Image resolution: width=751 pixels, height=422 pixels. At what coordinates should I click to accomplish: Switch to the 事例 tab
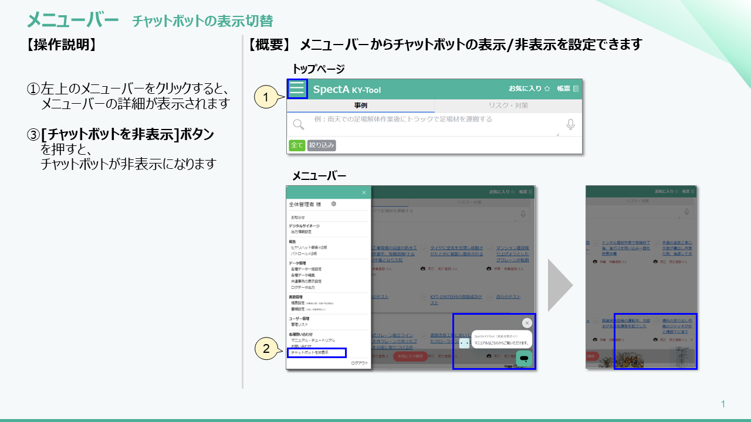click(x=360, y=105)
